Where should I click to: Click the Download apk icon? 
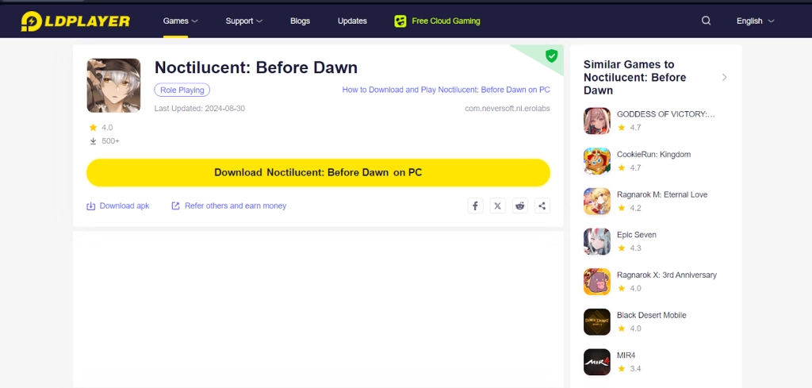pyautogui.click(x=90, y=206)
